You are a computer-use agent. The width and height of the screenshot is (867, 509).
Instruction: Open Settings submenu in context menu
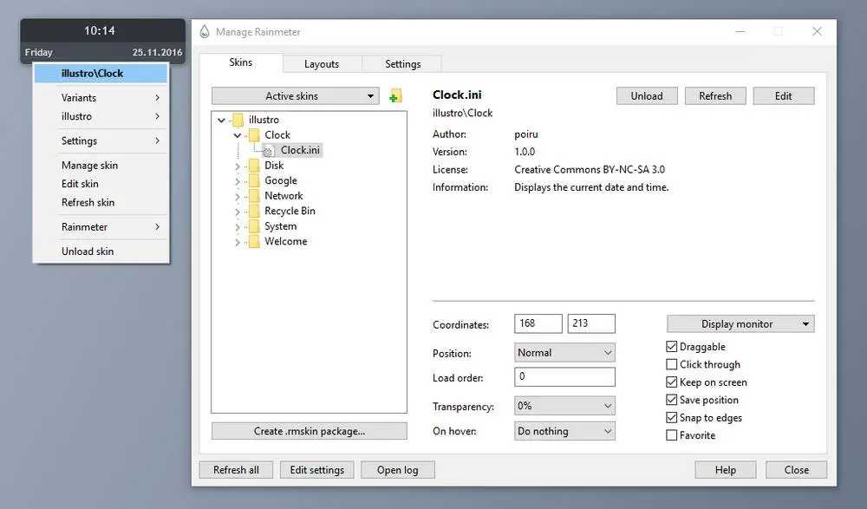101,141
